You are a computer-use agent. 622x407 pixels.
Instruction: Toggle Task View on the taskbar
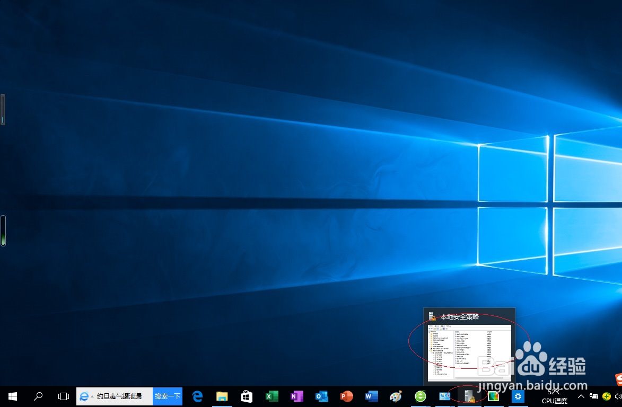click(63, 396)
